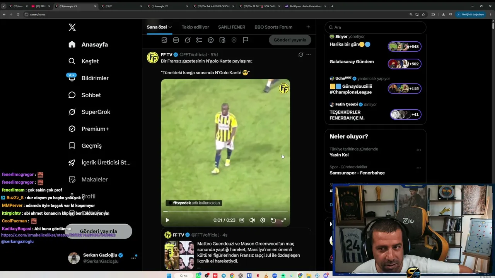Open the quoted FF TV post thumbnail

(179, 255)
